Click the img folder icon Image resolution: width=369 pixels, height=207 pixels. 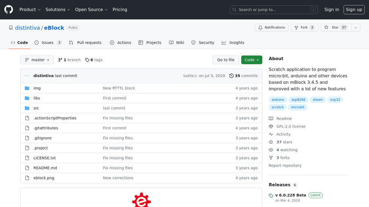pyautogui.click(x=27, y=88)
